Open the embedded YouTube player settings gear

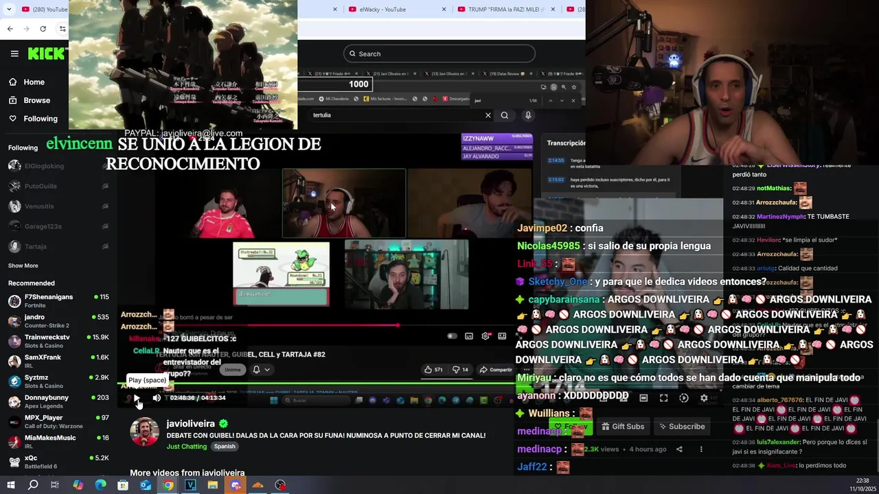[x=486, y=336]
